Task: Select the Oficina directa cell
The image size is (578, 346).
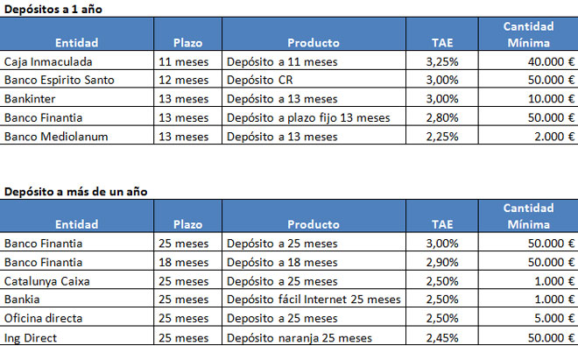Action: pyautogui.click(x=77, y=317)
